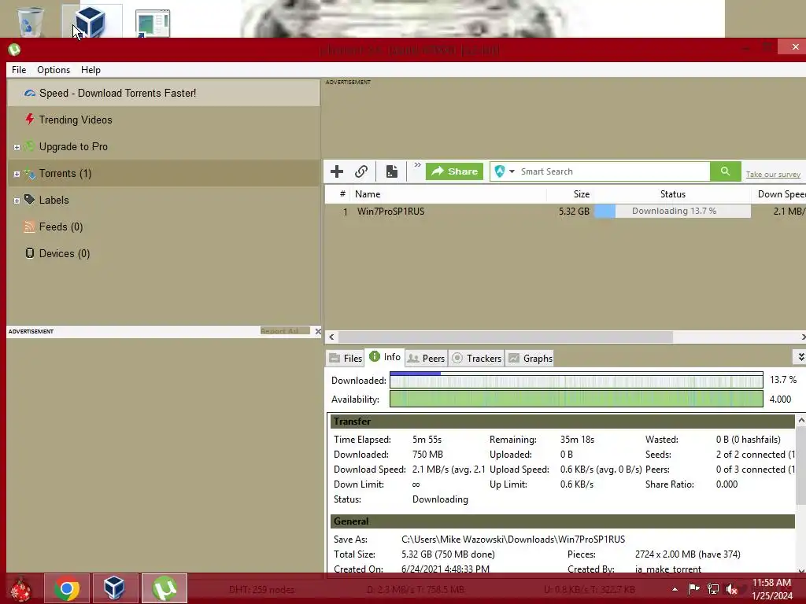Click the 5.32 GB size cell
Screen dimensions: 806x604
[x=574, y=211]
